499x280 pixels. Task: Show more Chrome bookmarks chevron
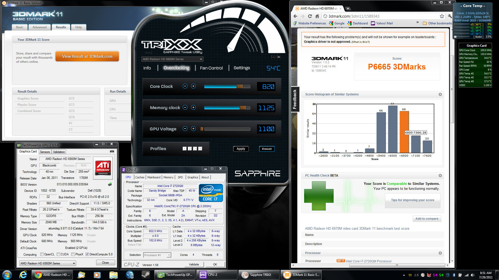tap(417, 23)
